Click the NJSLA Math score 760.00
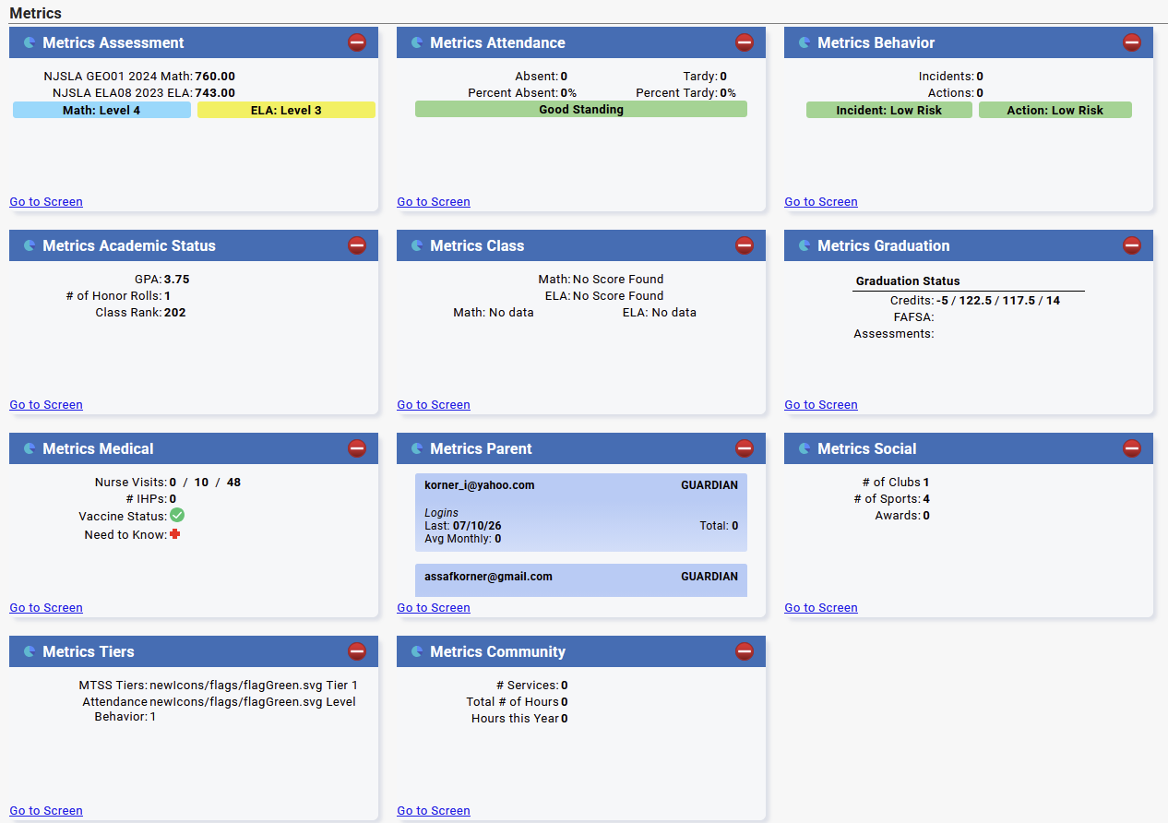Image resolution: width=1168 pixels, height=823 pixels. click(215, 77)
